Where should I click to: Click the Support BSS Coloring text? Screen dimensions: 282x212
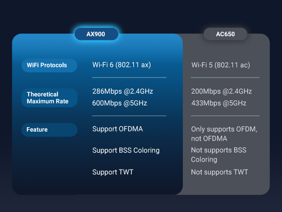pos(126,150)
